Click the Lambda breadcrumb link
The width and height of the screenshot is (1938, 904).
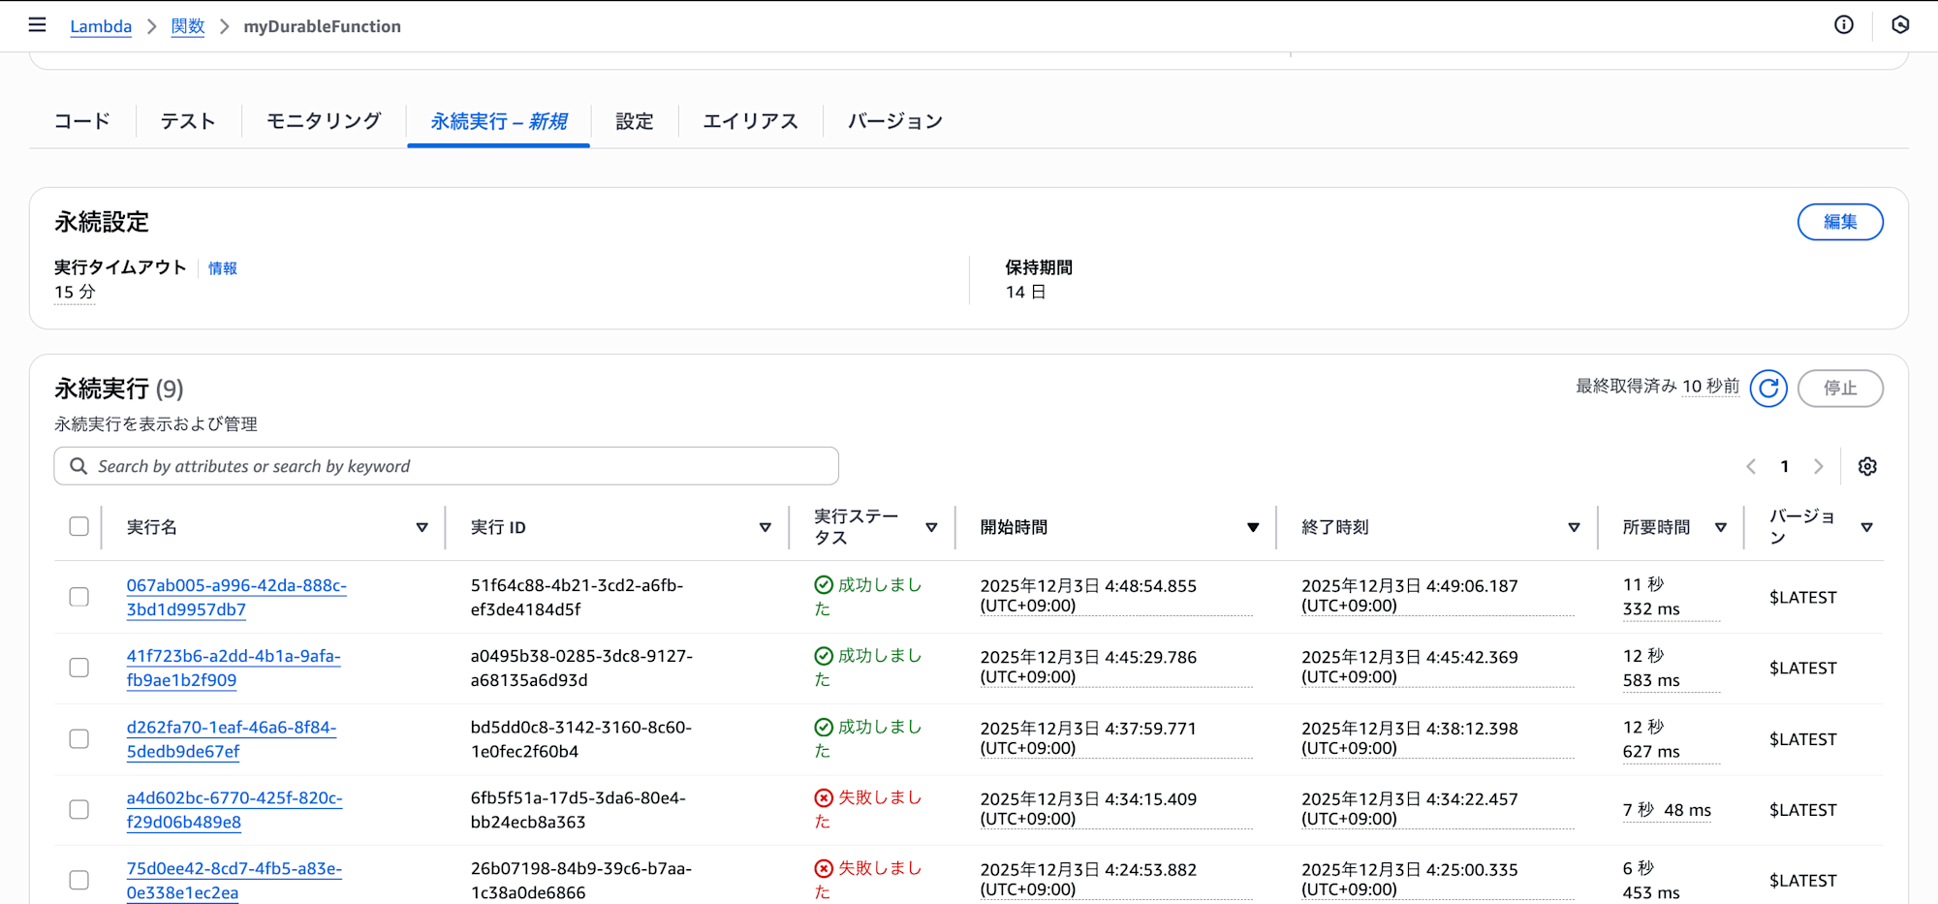(x=101, y=26)
